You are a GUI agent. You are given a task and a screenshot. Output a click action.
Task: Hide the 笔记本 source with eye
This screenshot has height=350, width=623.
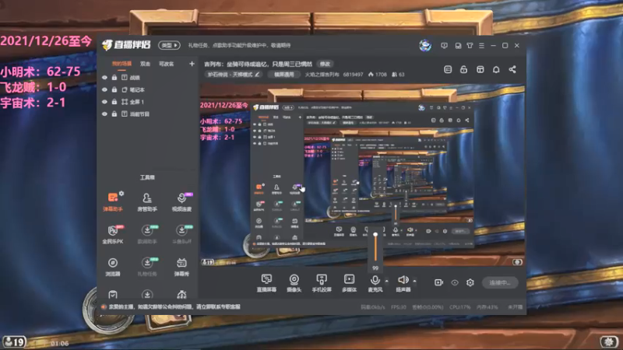tap(104, 89)
